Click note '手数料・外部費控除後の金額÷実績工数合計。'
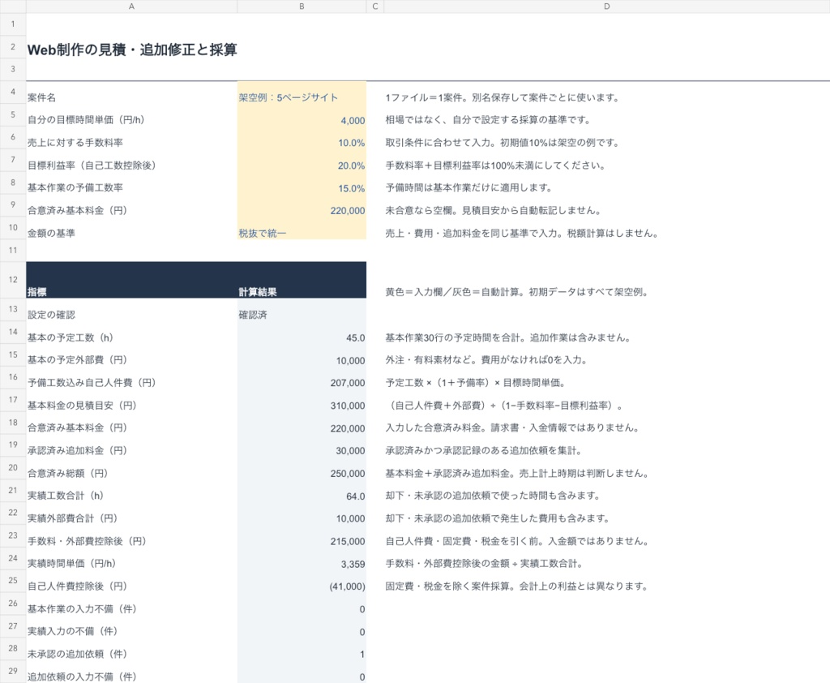This screenshot has width=830, height=683. 485,563
